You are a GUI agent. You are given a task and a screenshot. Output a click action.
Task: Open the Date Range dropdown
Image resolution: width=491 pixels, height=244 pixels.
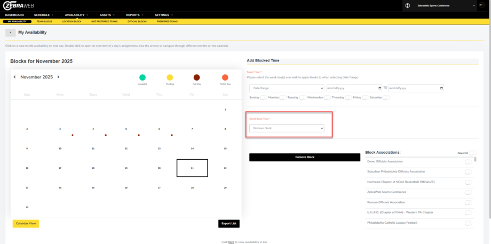click(x=287, y=88)
